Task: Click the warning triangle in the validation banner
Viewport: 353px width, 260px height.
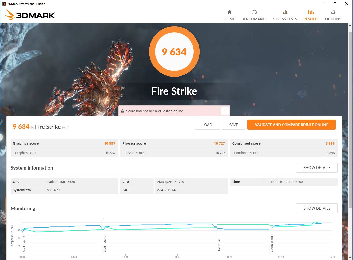Action: 122,111
